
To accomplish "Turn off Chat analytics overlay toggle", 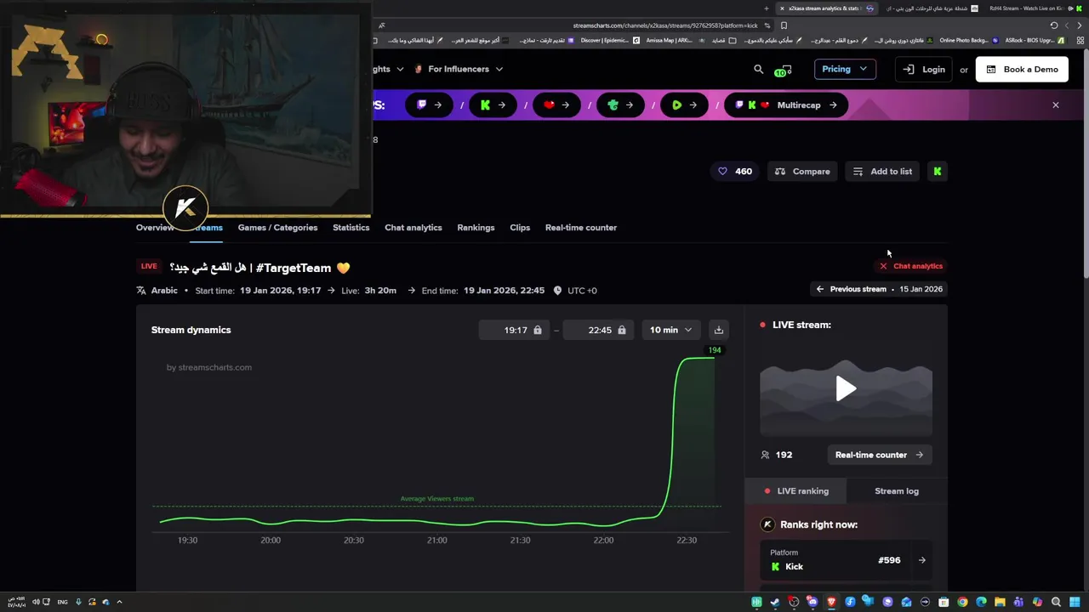I will pyautogui.click(x=911, y=266).
